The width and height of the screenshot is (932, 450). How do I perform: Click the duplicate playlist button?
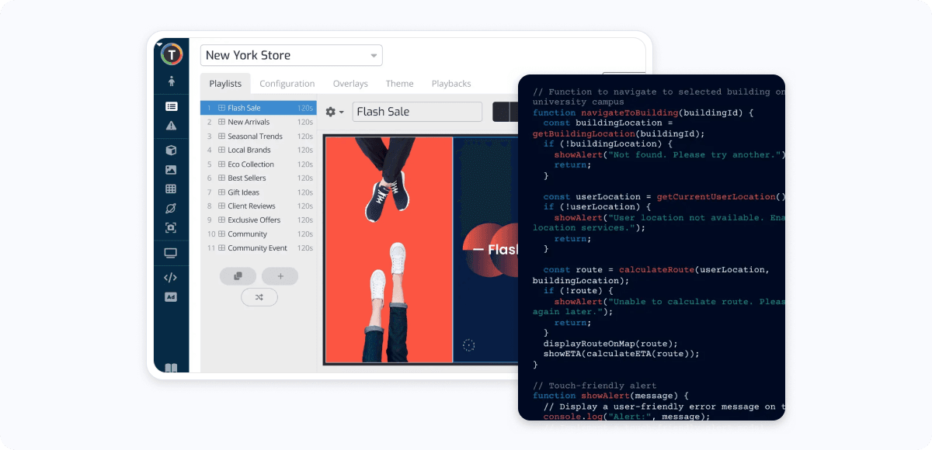tap(238, 275)
